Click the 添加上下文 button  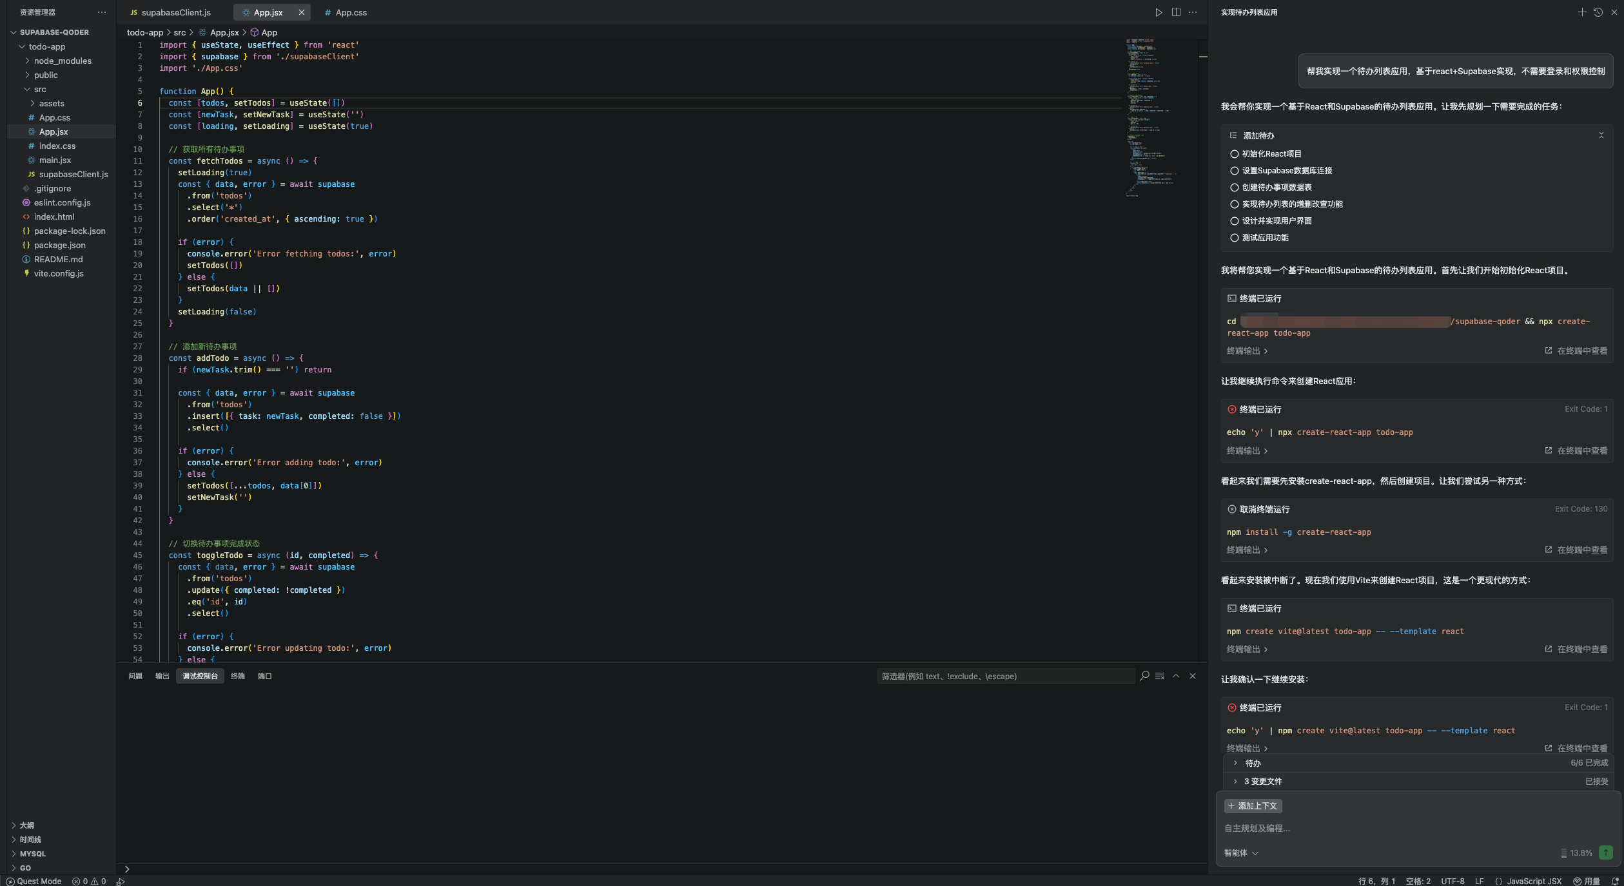[x=1253, y=806]
